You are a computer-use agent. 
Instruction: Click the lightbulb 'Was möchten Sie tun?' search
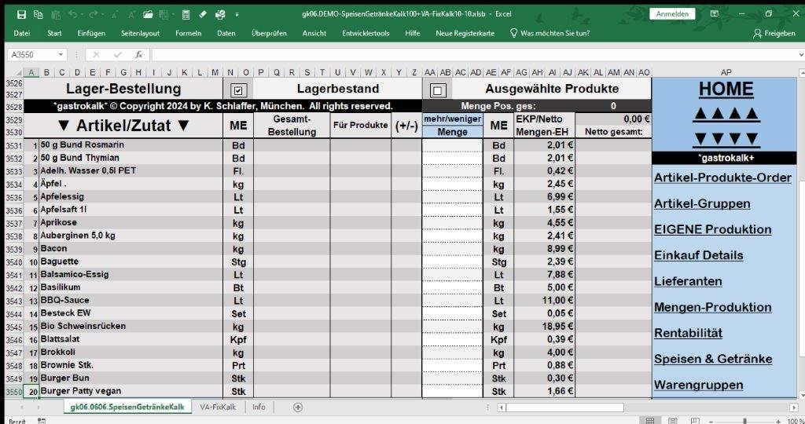pos(550,33)
